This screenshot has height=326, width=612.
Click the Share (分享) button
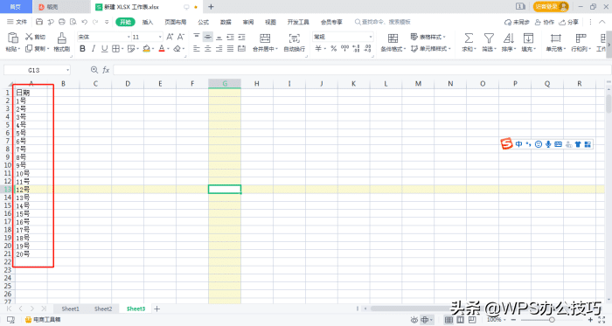pyautogui.click(x=568, y=22)
